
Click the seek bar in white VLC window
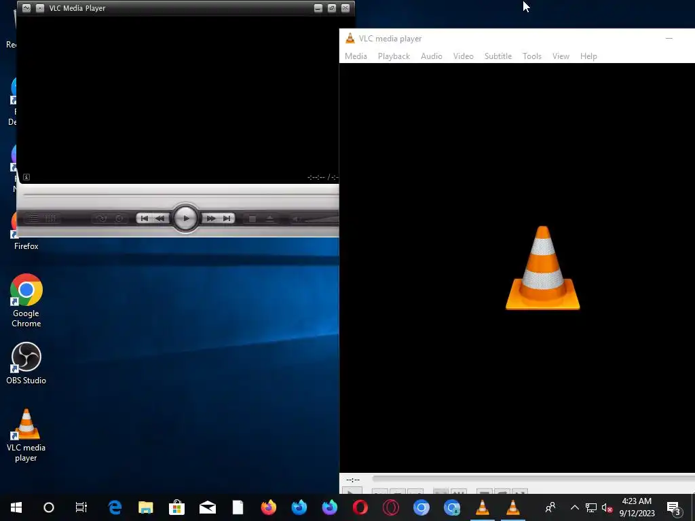(x=533, y=478)
